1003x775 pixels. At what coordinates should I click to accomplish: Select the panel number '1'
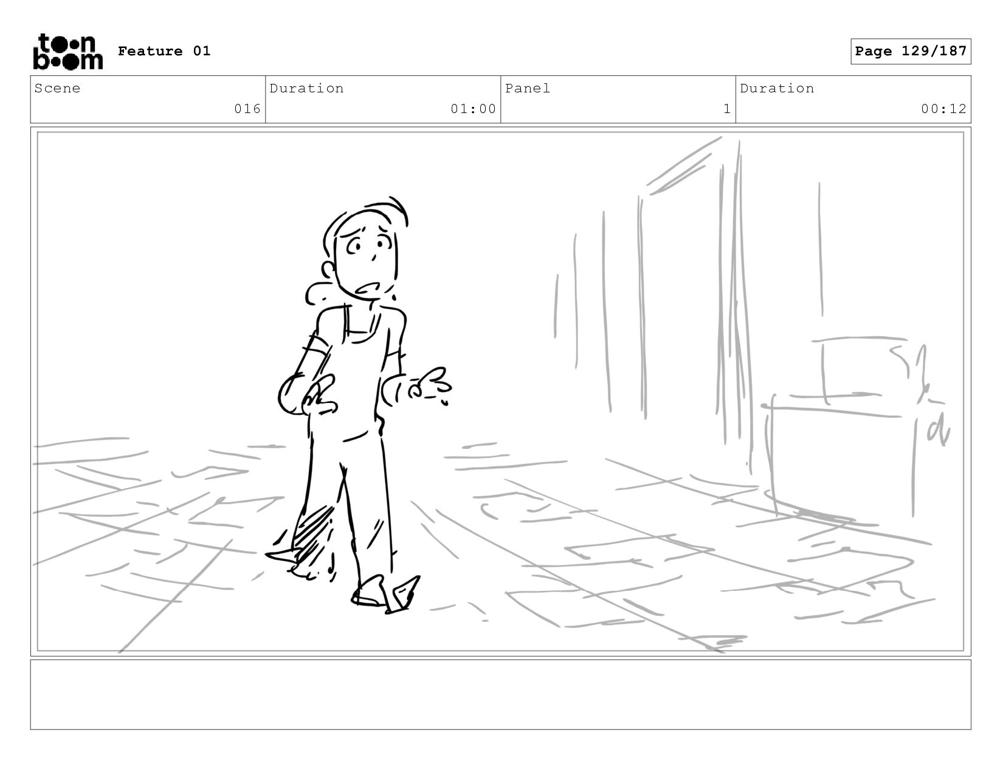(x=726, y=109)
